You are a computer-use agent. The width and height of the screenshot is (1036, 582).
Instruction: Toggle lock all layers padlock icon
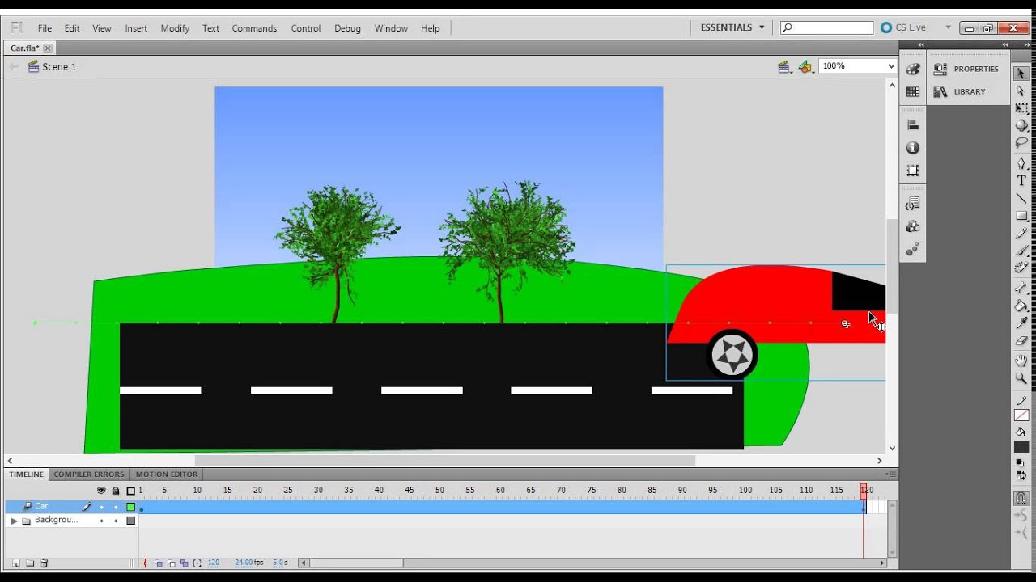pyautogui.click(x=116, y=491)
